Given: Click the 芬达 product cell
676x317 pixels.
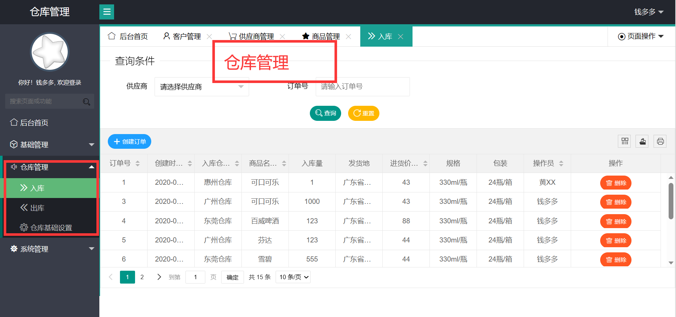Looking at the screenshot, I should click(x=265, y=240).
